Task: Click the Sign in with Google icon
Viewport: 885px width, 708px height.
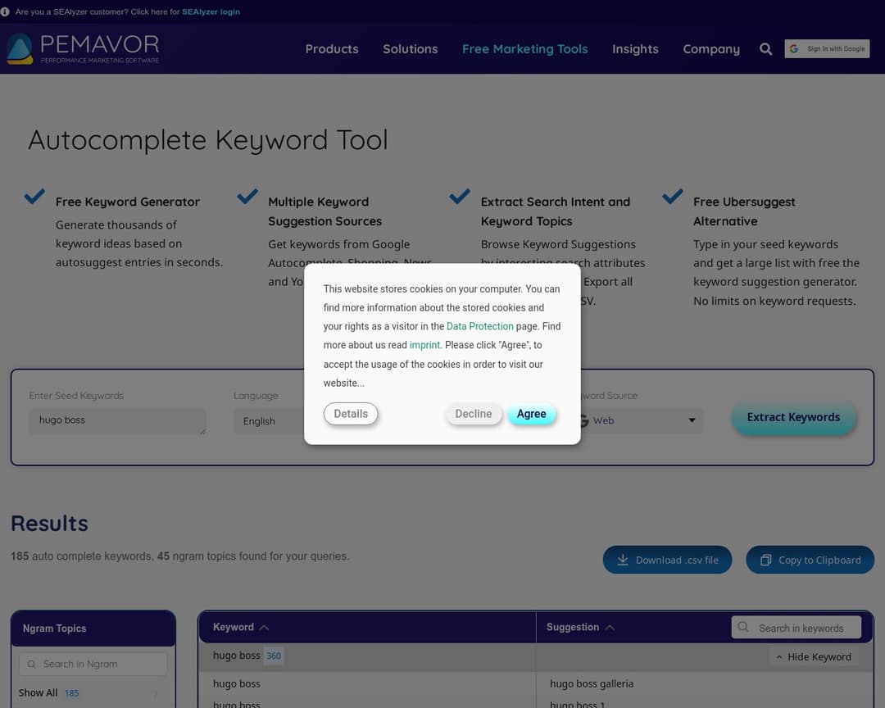Action: [793, 48]
